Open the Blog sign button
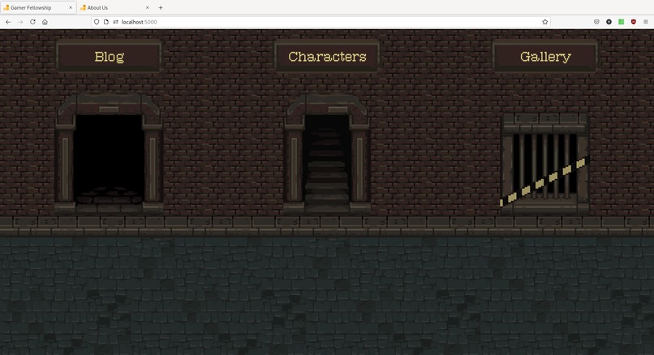Image resolution: width=654 pixels, height=355 pixels. [x=109, y=56]
